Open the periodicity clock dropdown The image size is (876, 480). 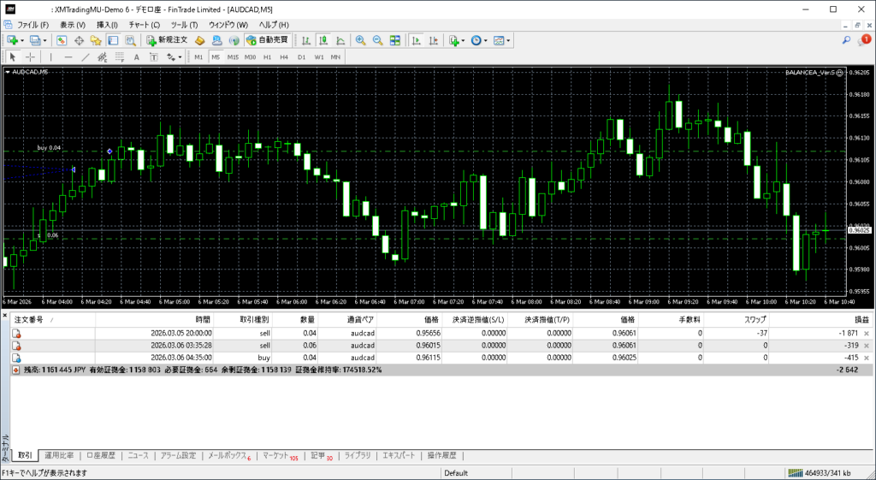[479, 40]
